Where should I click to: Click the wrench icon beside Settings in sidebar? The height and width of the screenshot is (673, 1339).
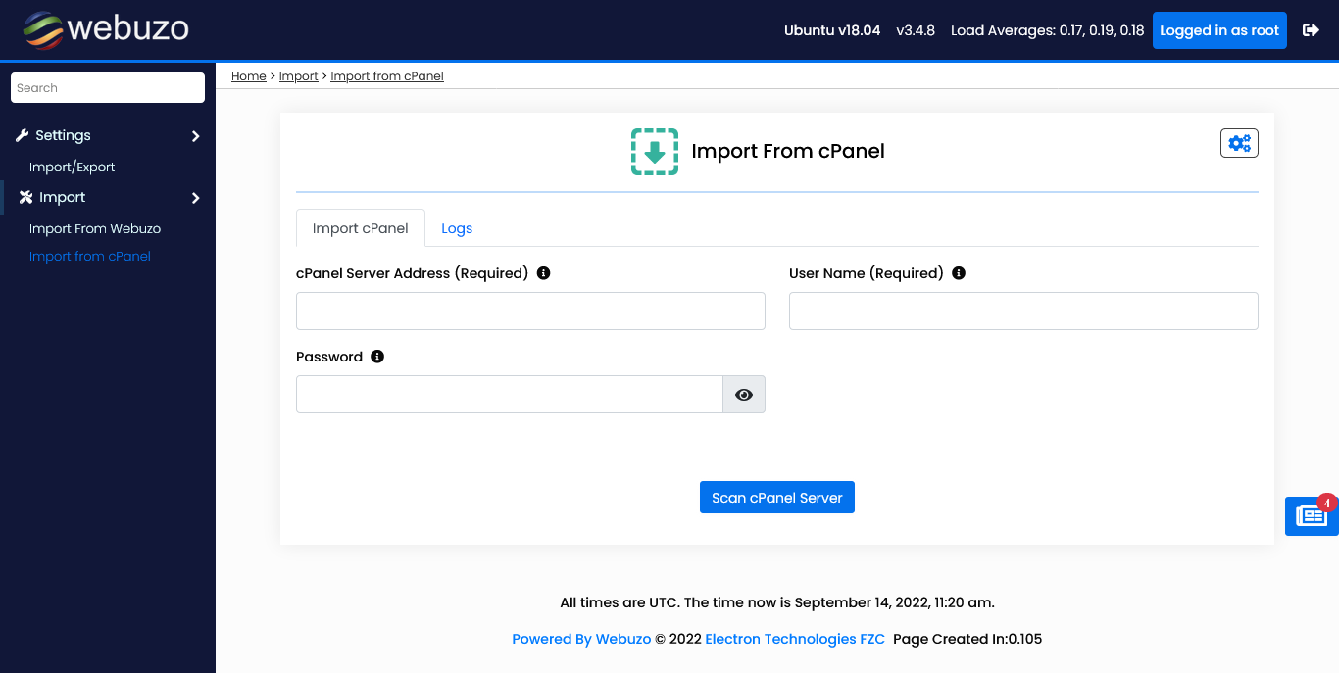click(23, 134)
